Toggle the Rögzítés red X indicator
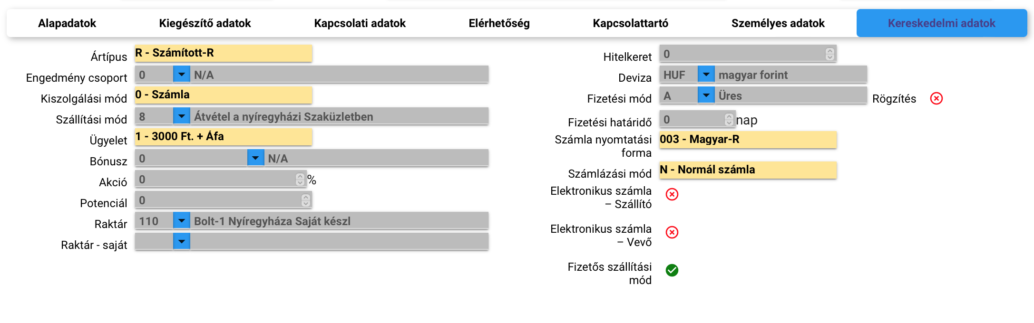Viewport: 1034px width, 323px height. coord(936,98)
